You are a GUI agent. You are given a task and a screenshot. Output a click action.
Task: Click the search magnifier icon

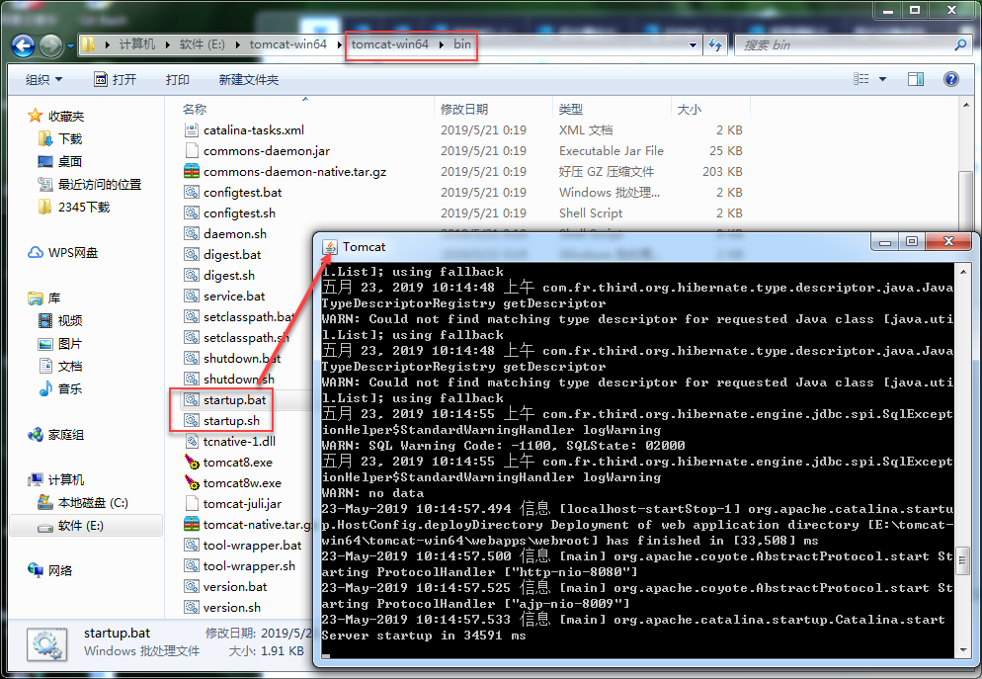tap(960, 44)
